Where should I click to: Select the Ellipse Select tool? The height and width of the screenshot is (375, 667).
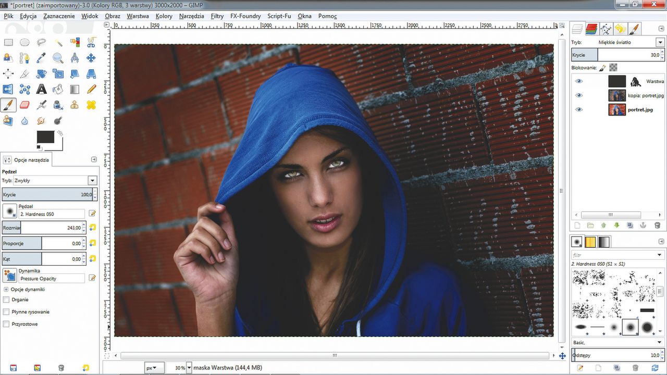coord(24,43)
